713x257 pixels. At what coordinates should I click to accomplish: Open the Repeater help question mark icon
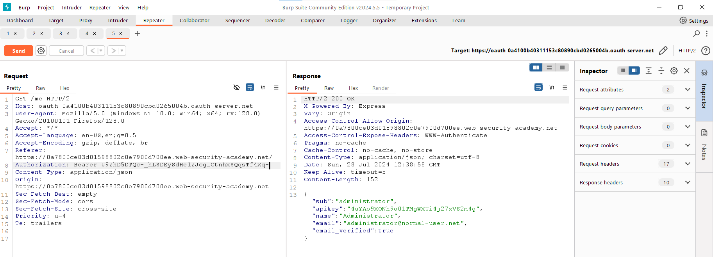tap(706, 50)
